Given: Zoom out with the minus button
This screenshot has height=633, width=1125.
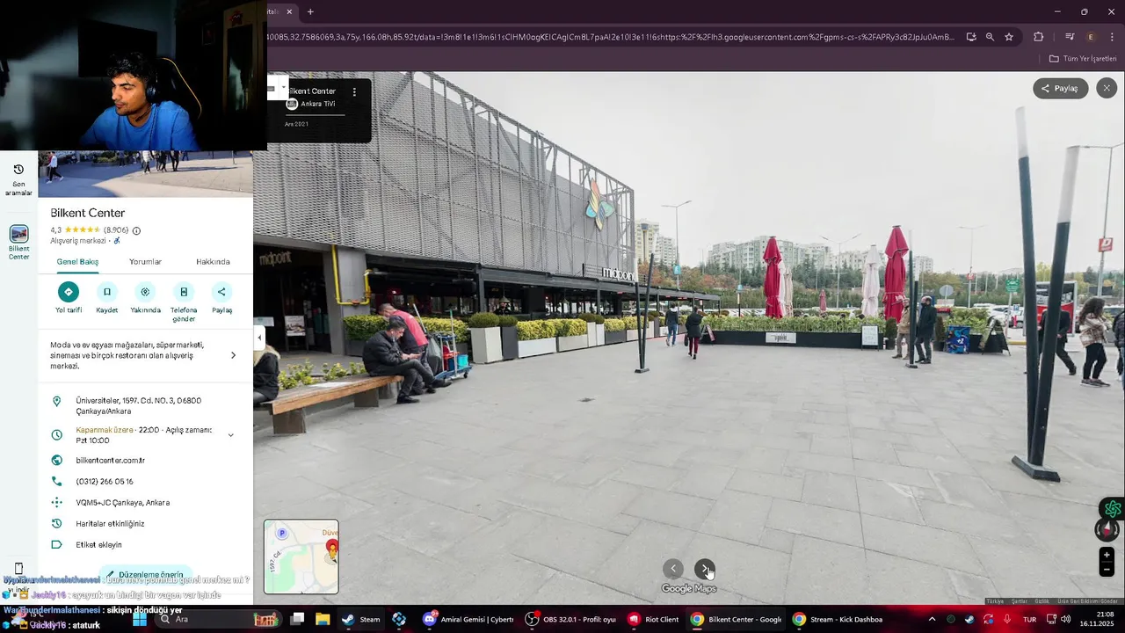Looking at the screenshot, I should tap(1107, 570).
